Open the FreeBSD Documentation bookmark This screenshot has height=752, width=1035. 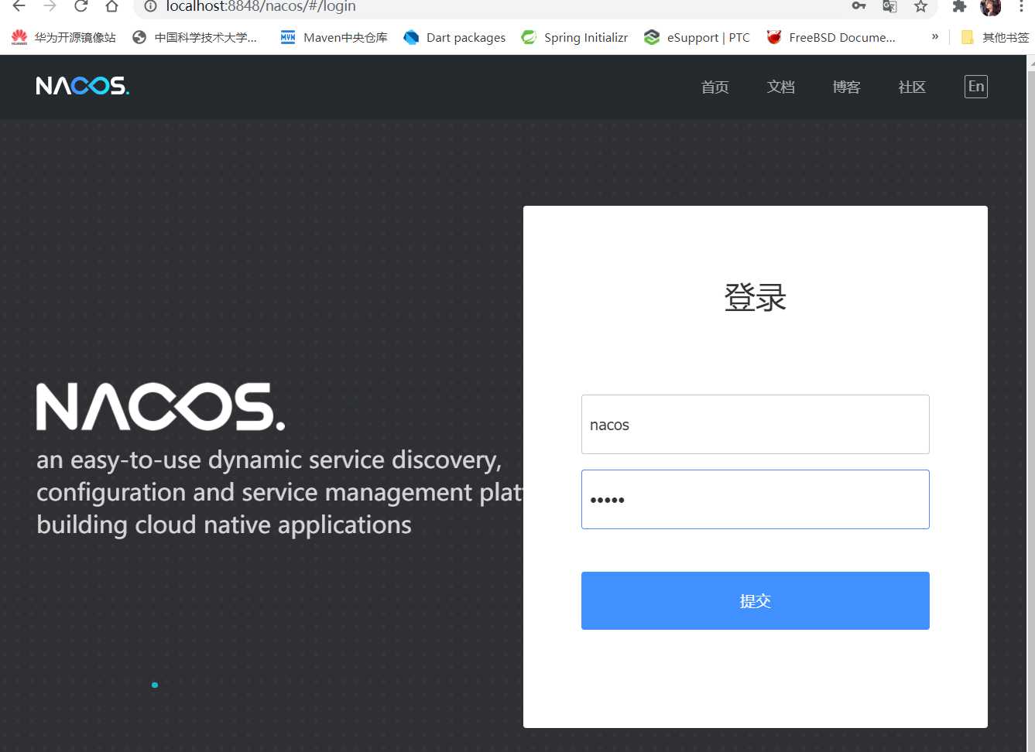(x=831, y=37)
